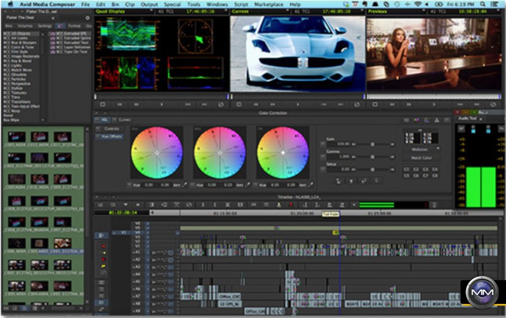Click the Spotlight search icon in menu bar
The width and height of the screenshot is (506, 318).
point(483,4)
